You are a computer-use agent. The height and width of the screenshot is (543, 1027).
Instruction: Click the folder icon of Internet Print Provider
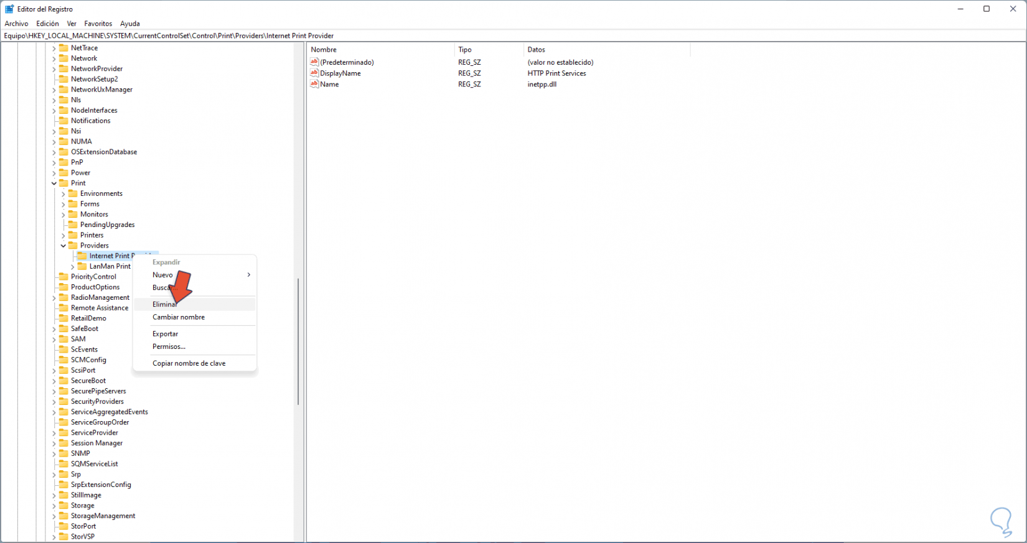click(82, 256)
